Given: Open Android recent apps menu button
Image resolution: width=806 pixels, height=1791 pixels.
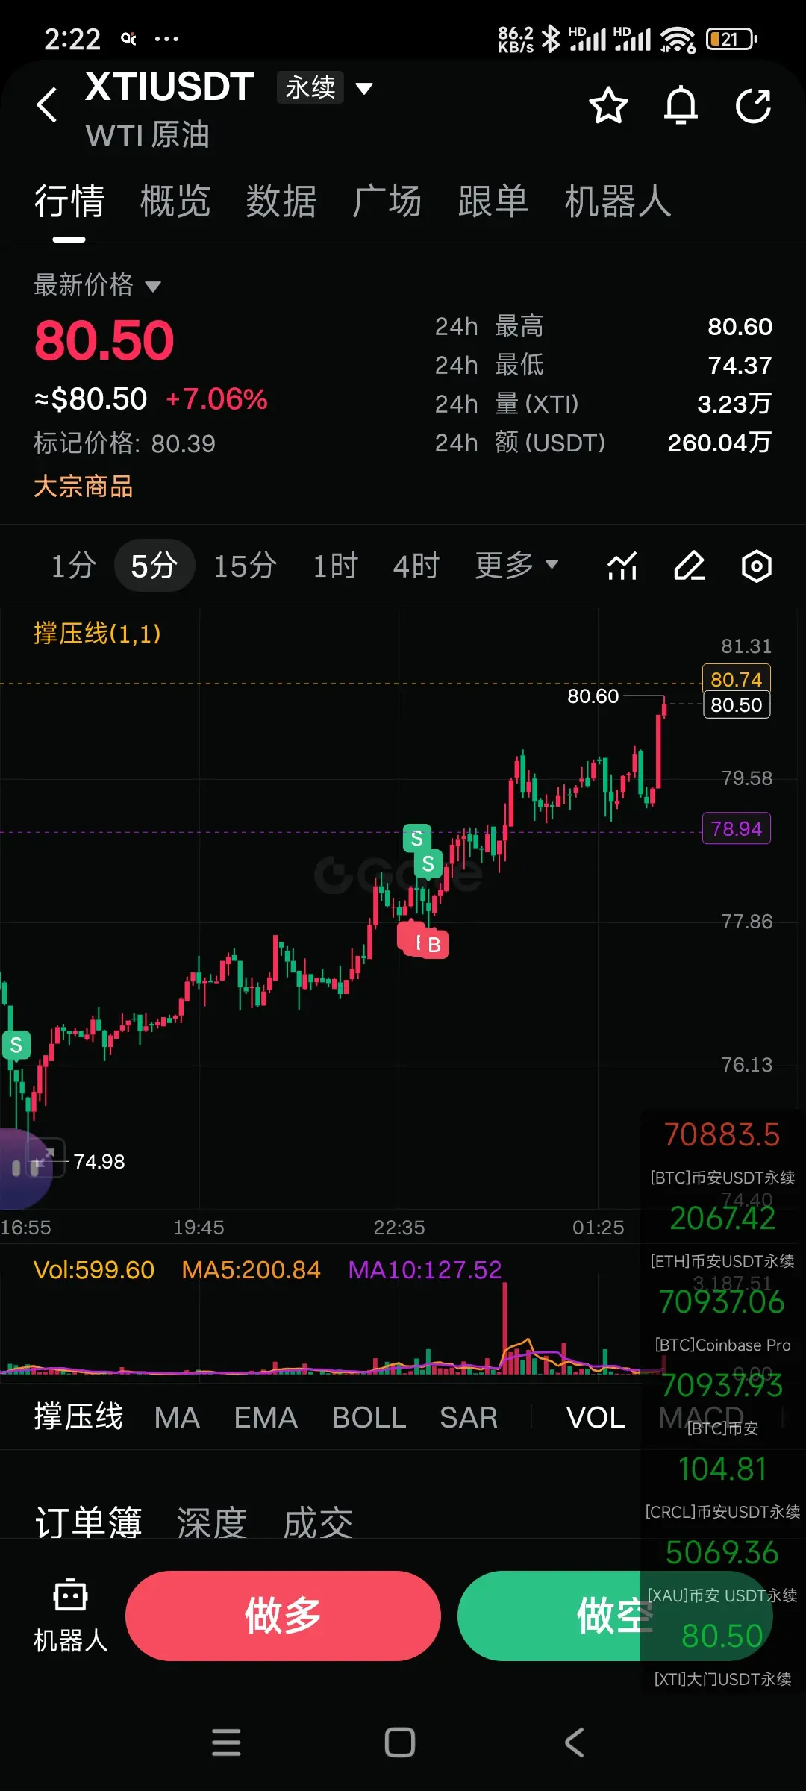Looking at the screenshot, I should tap(226, 1742).
